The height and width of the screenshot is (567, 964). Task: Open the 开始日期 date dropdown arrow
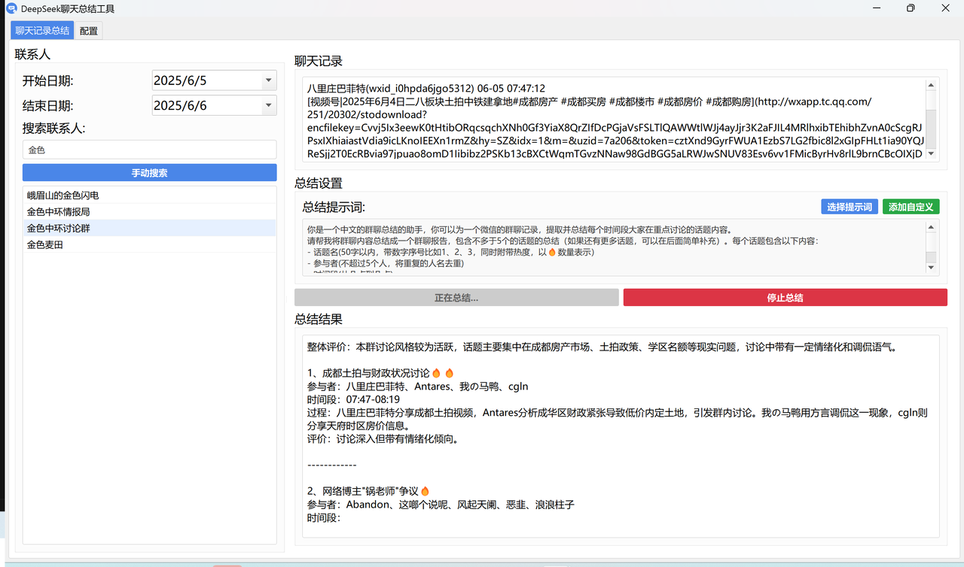point(269,80)
